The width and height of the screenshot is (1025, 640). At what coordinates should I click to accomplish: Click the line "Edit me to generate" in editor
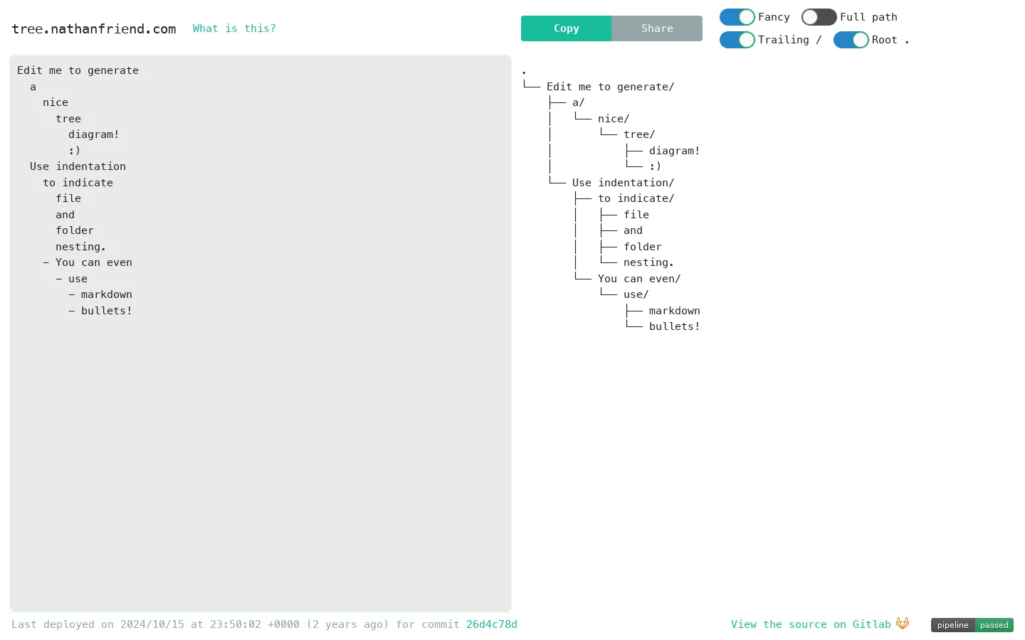pos(78,70)
